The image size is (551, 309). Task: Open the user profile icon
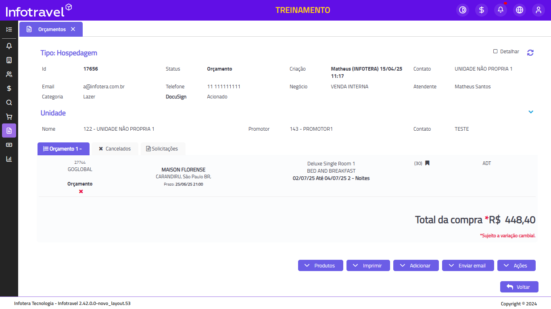[538, 10]
